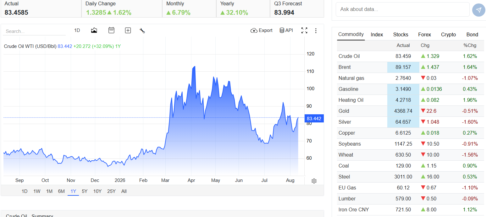486x217 pixels.
Task: Open the chart type icon
Action: (x=94, y=30)
